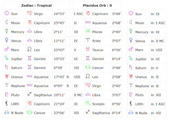Click the Lilith icon in the houses panel
This screenshot has height=120, width=172.
(131, 103)
